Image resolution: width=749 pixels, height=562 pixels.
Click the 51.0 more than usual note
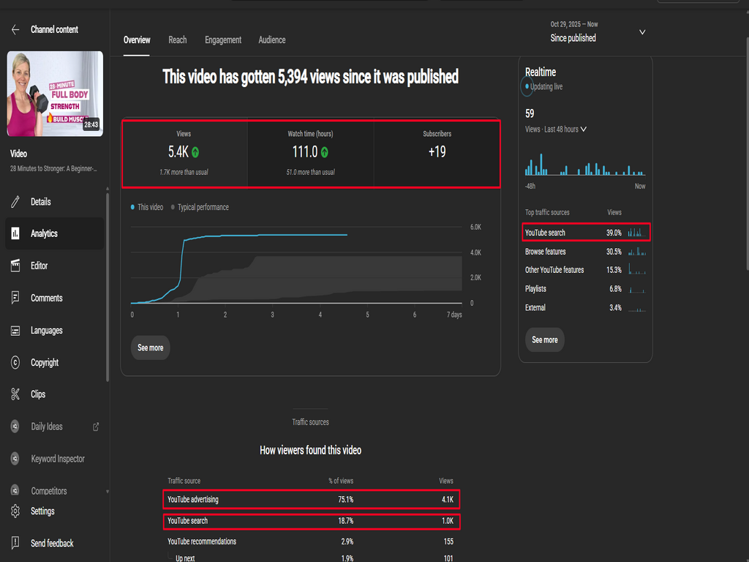pyautogui.click(x=310, y=172)
